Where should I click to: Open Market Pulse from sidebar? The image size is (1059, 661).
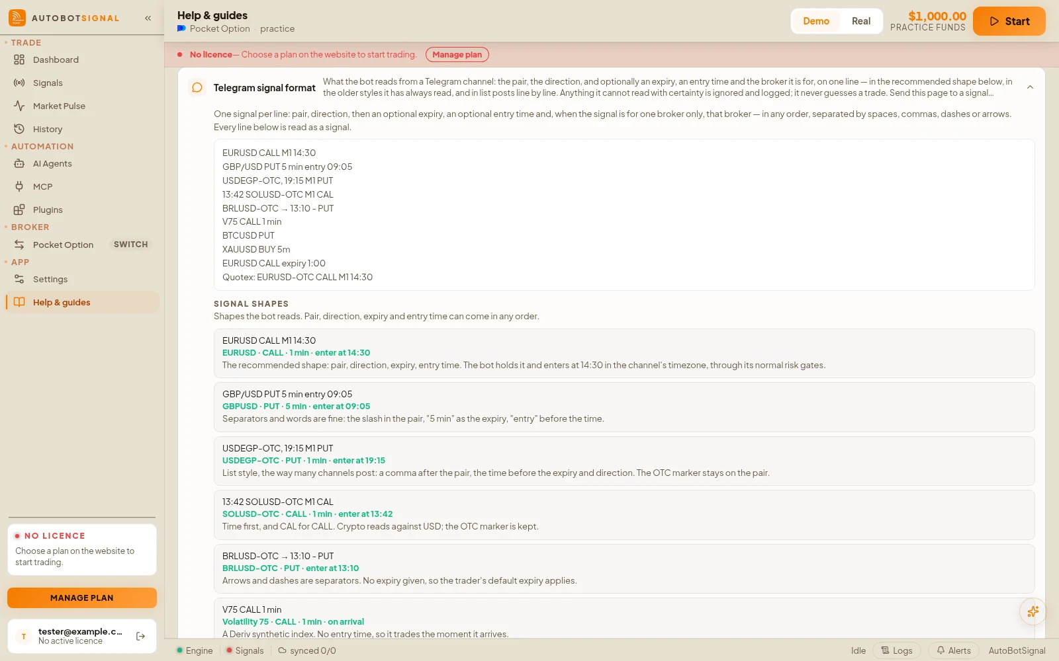[82, 106]
